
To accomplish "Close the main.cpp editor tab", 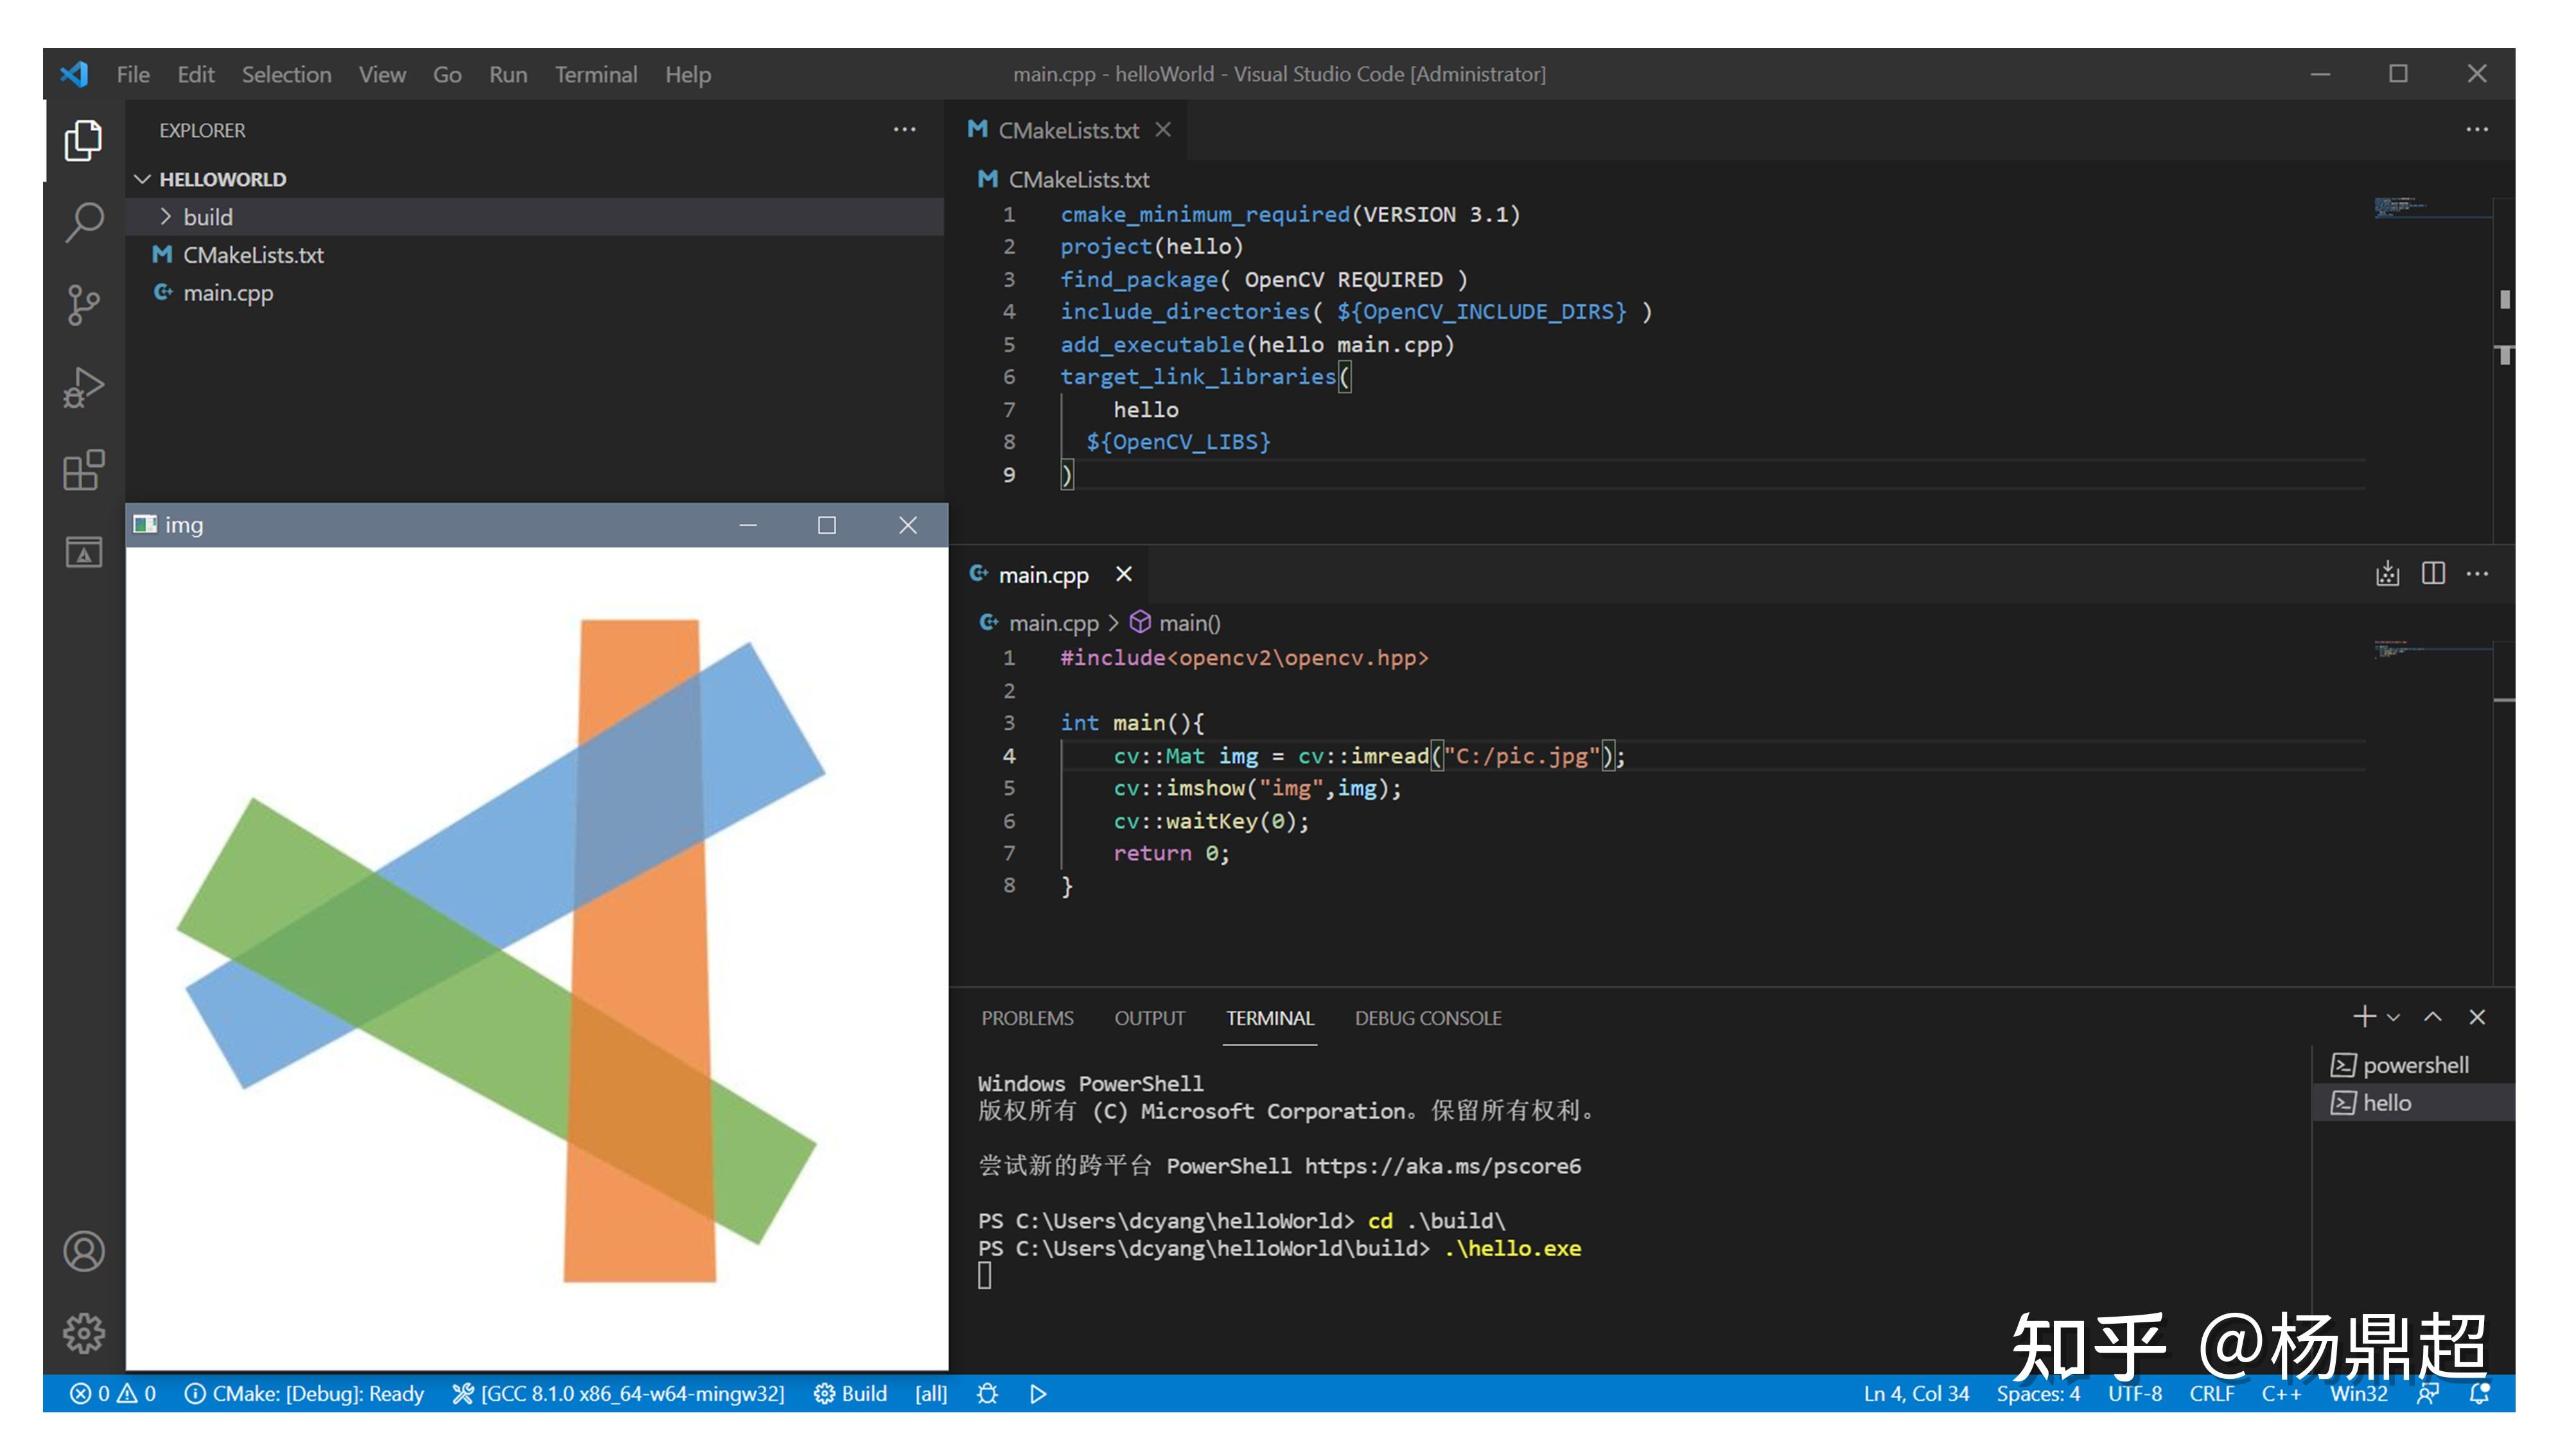I will coord(1123,574).
